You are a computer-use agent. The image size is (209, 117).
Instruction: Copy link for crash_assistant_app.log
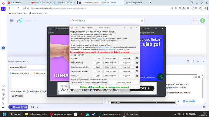pyautogui.click(x=127, y=71)
